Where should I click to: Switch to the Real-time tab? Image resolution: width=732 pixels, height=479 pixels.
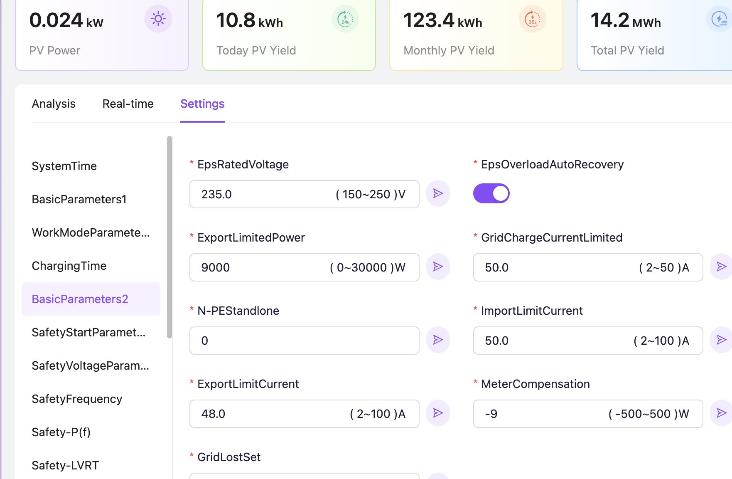point(128,104)
